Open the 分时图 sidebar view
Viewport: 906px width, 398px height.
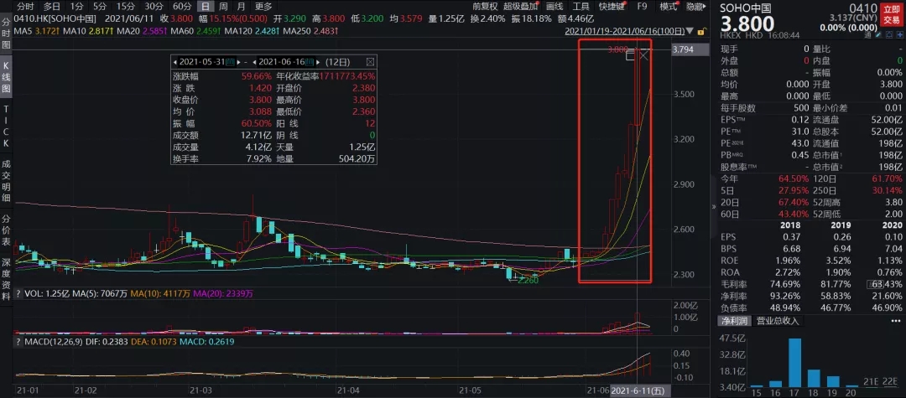[x=7, y=34]
